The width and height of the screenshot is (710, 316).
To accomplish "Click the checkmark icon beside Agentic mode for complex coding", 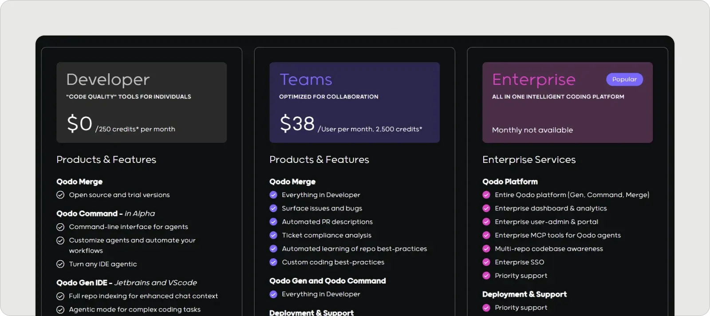I will tap(60, 310).
